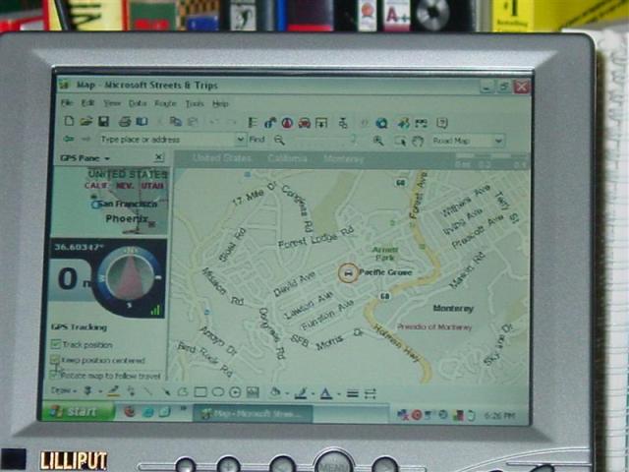Click the overview mini map thumbnail
This screenshot has height=472, width=629.
tap(110, 202)
